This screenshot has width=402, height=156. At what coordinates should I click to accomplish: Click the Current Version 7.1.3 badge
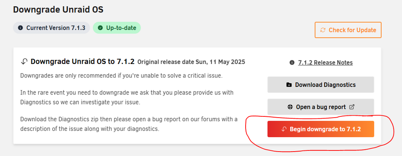[x=51, y=28]
